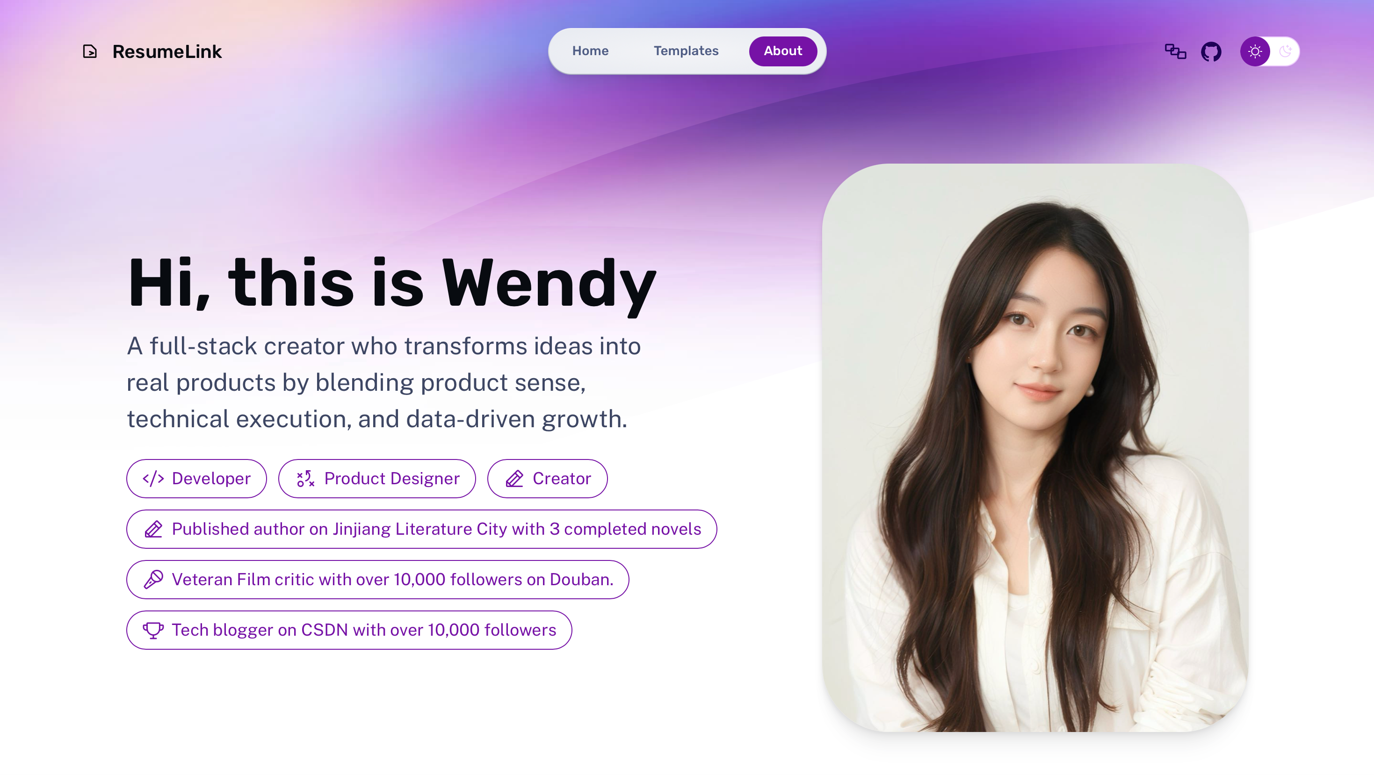Click the Tech blogger on CSDN tag
This screenshot has width=1374, height=775.
coord(349,630)
